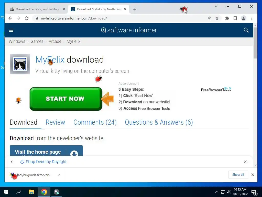Reload the page
The width and height of the screenshot is (262, 197).
(27, 18)
